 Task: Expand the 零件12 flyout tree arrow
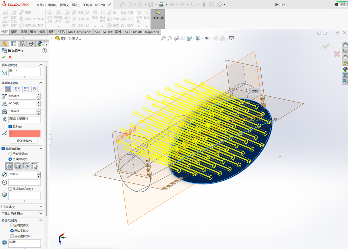point(51,38)
